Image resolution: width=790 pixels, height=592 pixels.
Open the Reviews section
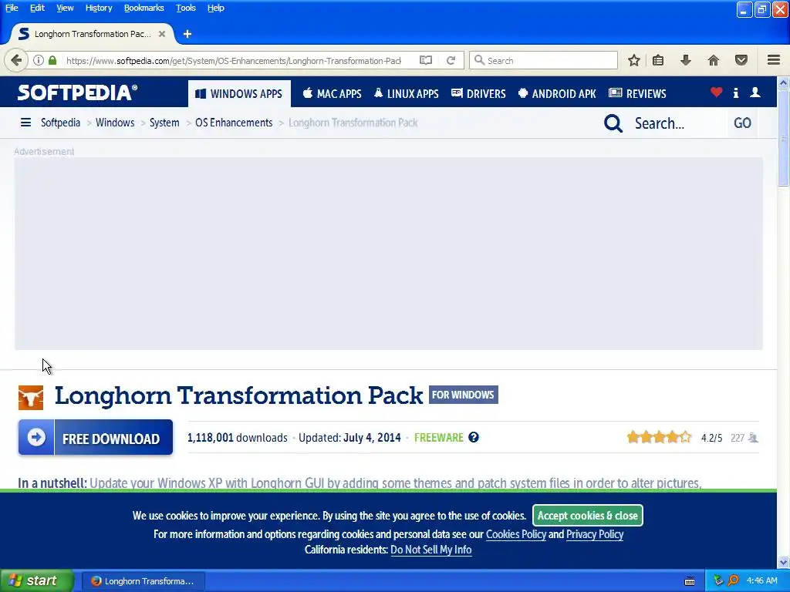tap(637, 93)
